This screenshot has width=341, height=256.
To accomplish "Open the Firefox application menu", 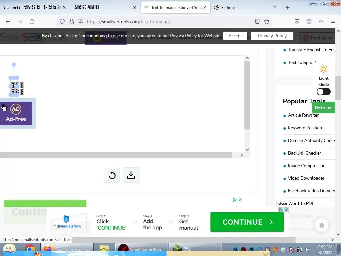I will (x=333, y=21).
